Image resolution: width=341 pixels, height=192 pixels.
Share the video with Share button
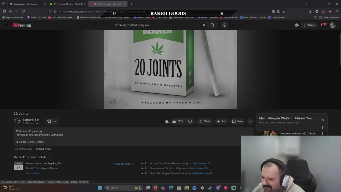[x=204, y=121]
